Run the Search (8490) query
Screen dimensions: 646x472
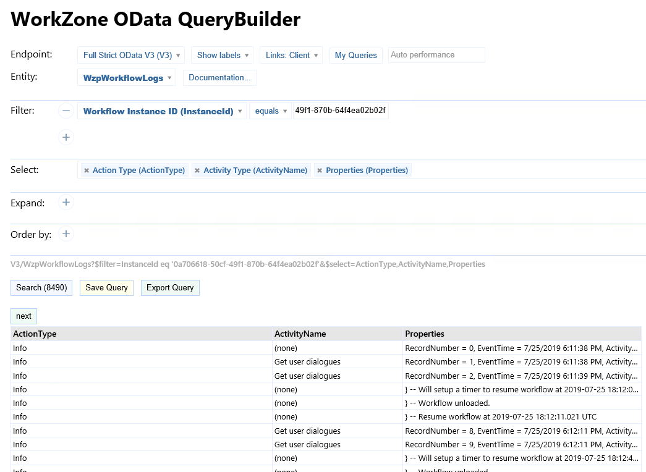(x=41, y=288)
